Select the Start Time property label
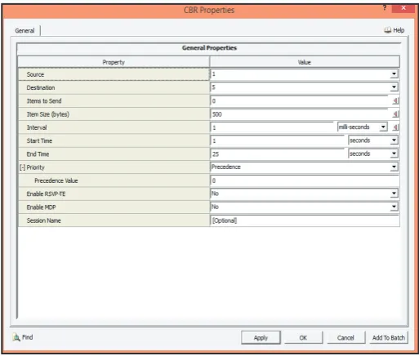This screenshot has width=419, height=356. (x=39, y=140)
